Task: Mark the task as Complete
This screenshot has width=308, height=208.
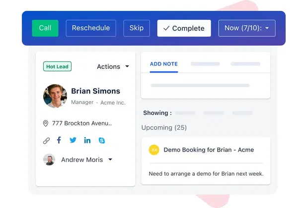Action: coord(184,28)
